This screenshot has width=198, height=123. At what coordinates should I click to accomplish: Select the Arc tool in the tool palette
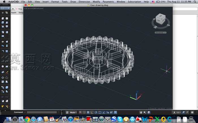7,57
